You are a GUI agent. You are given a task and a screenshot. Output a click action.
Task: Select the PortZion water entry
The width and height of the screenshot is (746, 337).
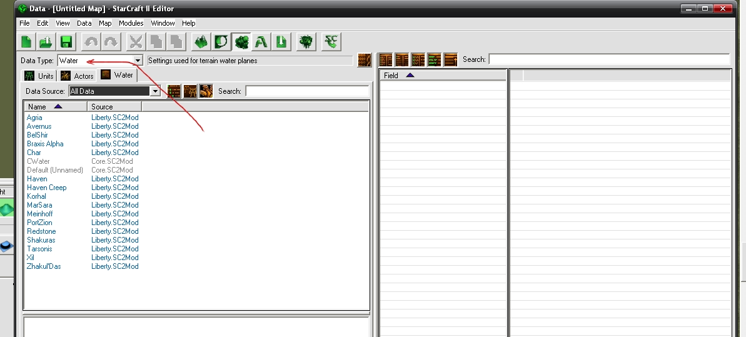click(x=39, y=223)
